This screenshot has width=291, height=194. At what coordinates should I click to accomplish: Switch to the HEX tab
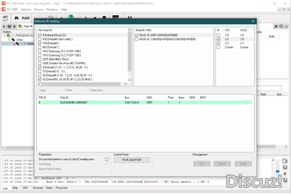[x=25, y=188]
